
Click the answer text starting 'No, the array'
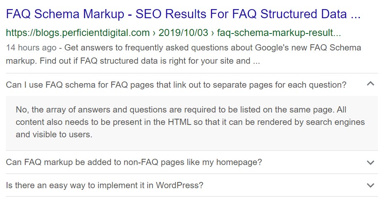[190, 122]
